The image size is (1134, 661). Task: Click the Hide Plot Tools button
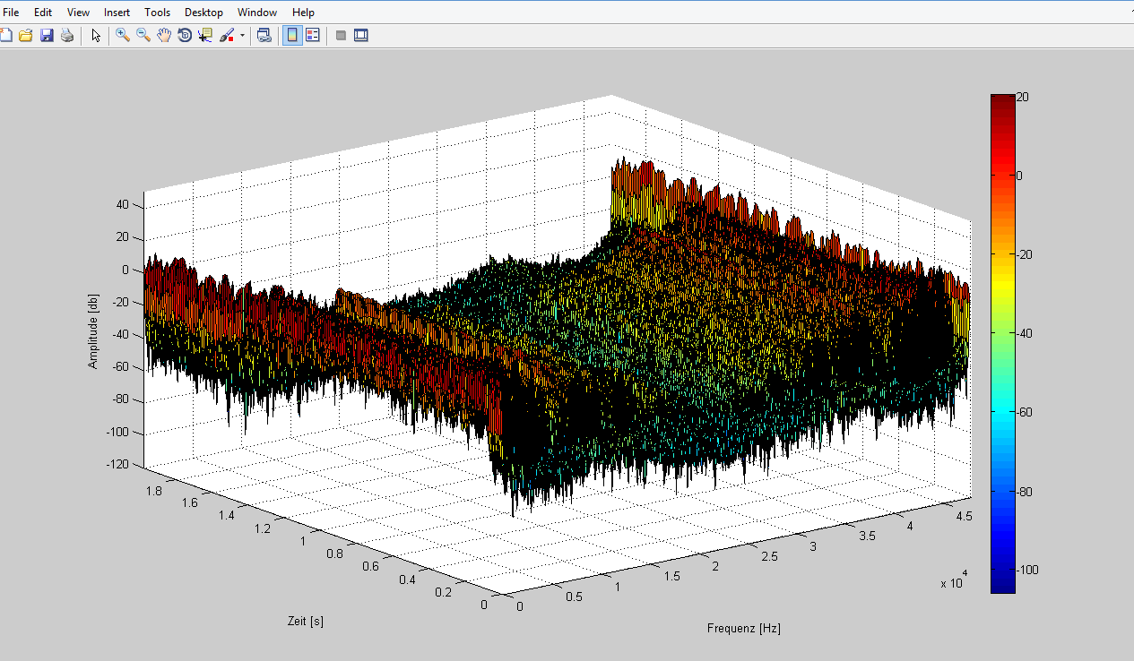[x=341, y=36]
